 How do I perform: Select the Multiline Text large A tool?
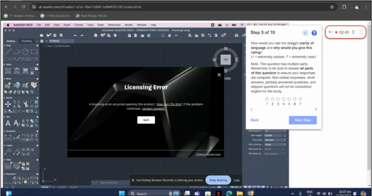point(8,123)
